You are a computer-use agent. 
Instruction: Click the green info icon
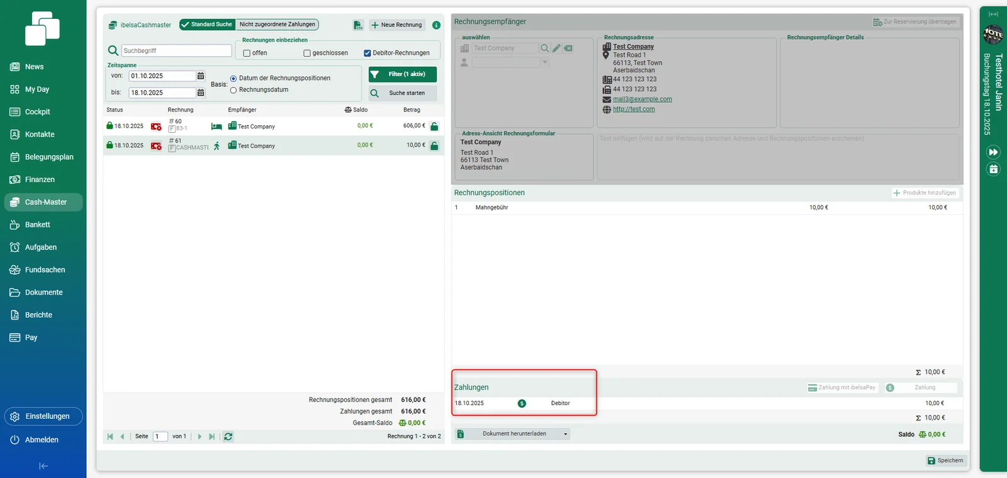436,25
